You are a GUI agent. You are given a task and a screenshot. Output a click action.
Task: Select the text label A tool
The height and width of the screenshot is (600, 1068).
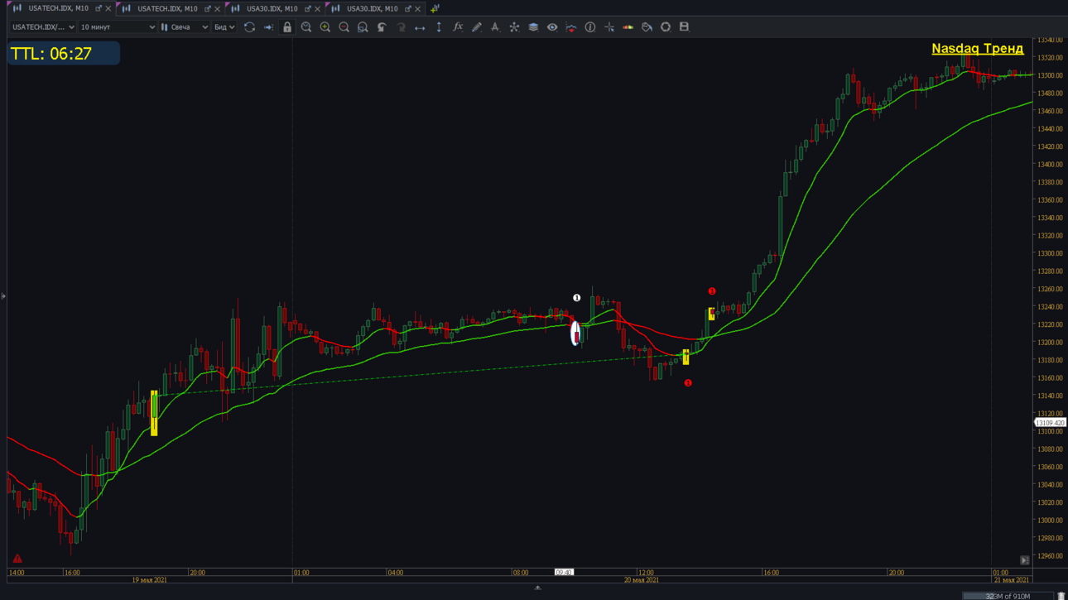pos(495,27)
